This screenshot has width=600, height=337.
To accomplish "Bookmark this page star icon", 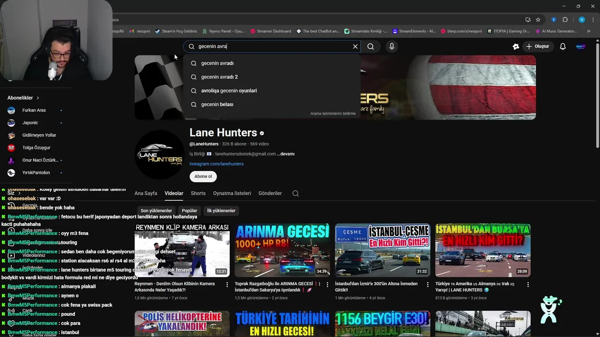I will tap(538, 20).
